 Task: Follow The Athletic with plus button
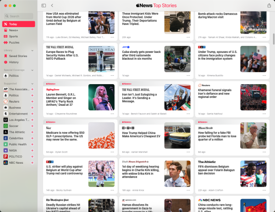pyautogui.click(x=32, y=132)
